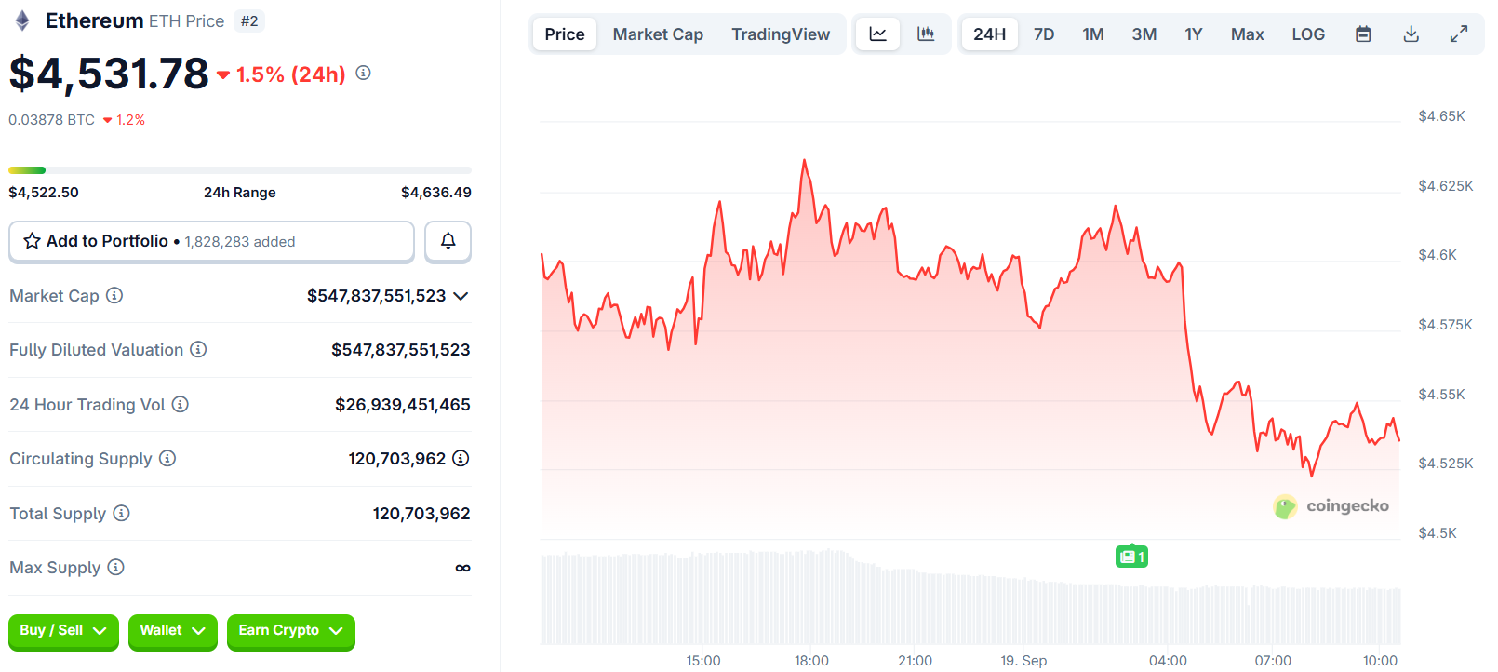Click the 04:00 x-axis time label
1498x672 pixels.
coord(1168,660)
